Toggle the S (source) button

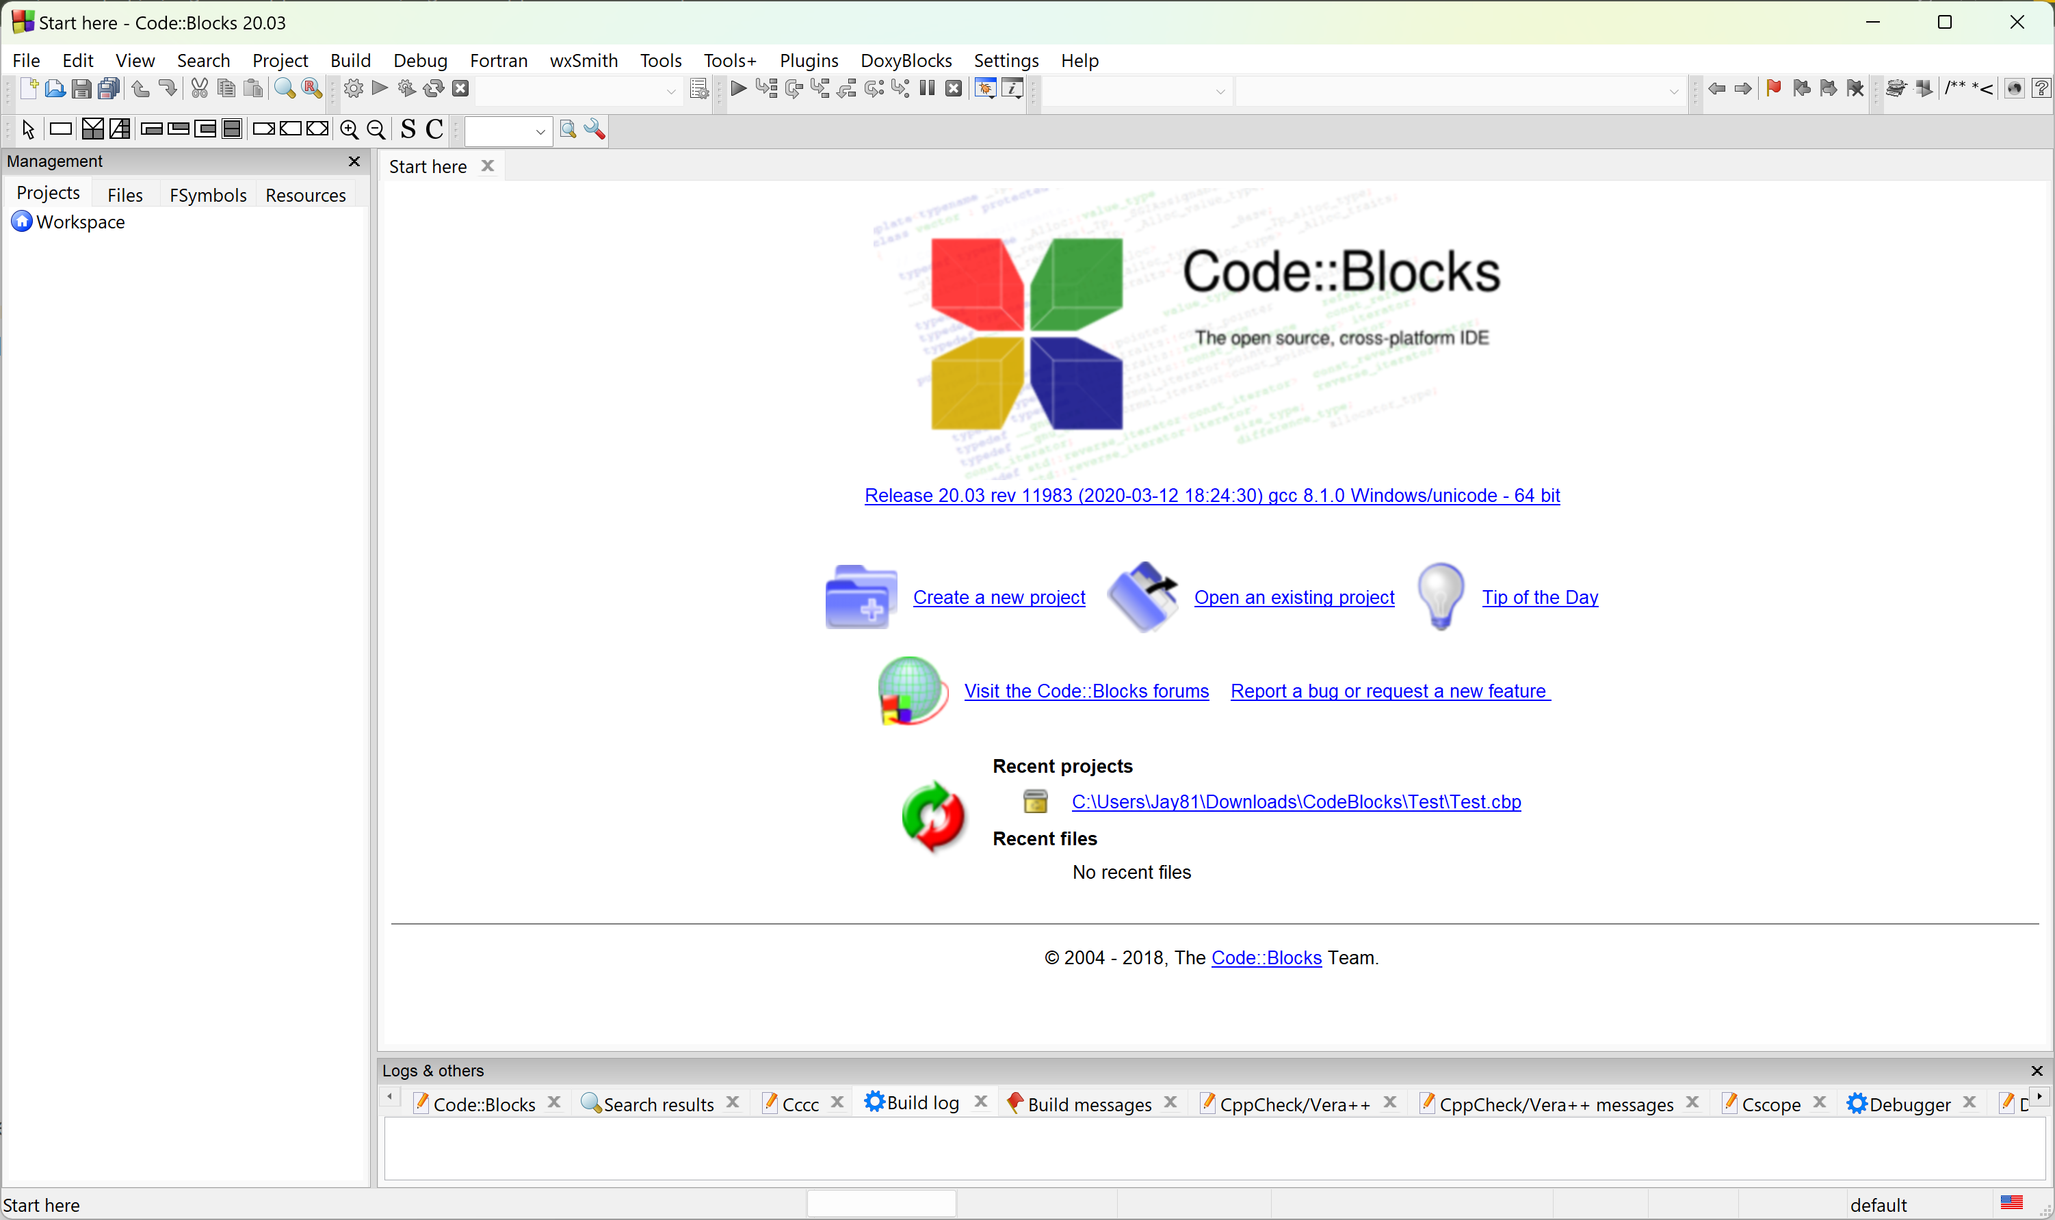tap(408, 130)
